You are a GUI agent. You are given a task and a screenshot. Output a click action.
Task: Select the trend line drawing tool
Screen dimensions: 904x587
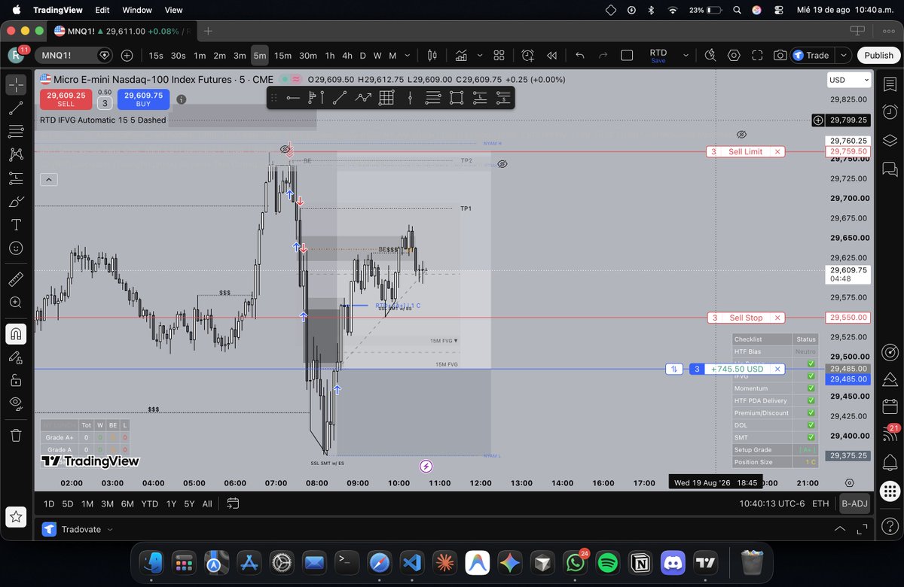[16, 108]
